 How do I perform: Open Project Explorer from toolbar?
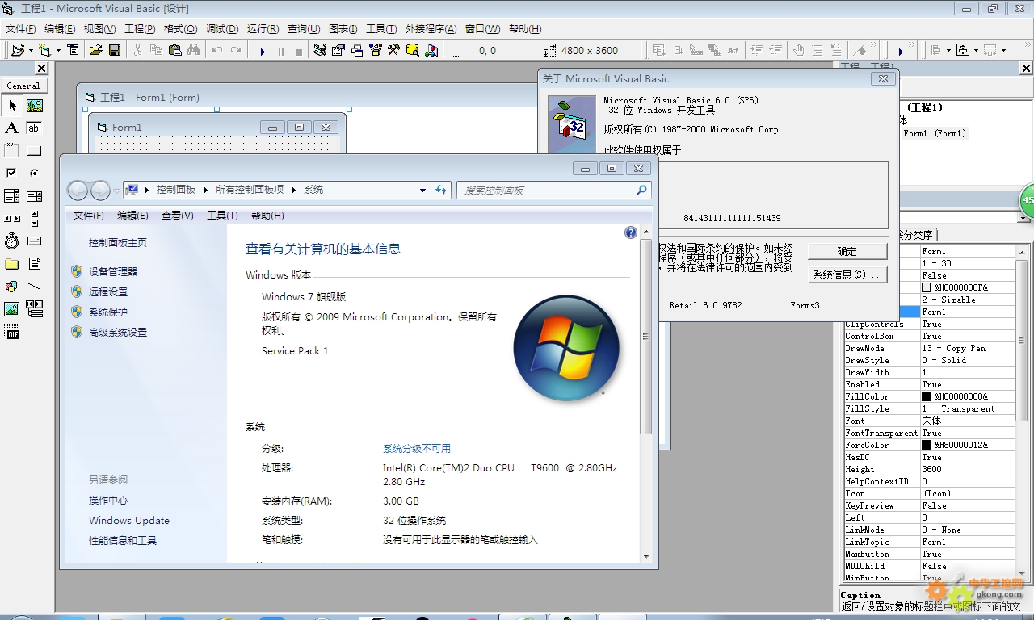click(320, 50)
